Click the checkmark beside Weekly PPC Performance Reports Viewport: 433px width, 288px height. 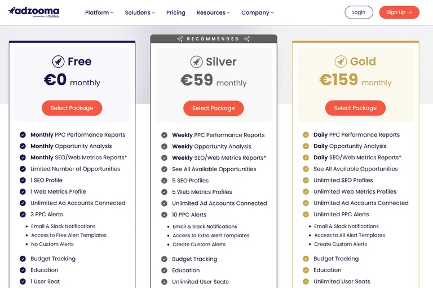tap(164, 135)
